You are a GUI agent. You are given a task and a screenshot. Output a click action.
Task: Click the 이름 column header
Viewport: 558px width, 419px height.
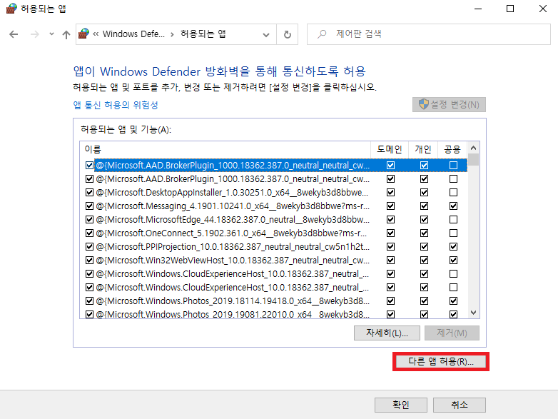(225, 149)
